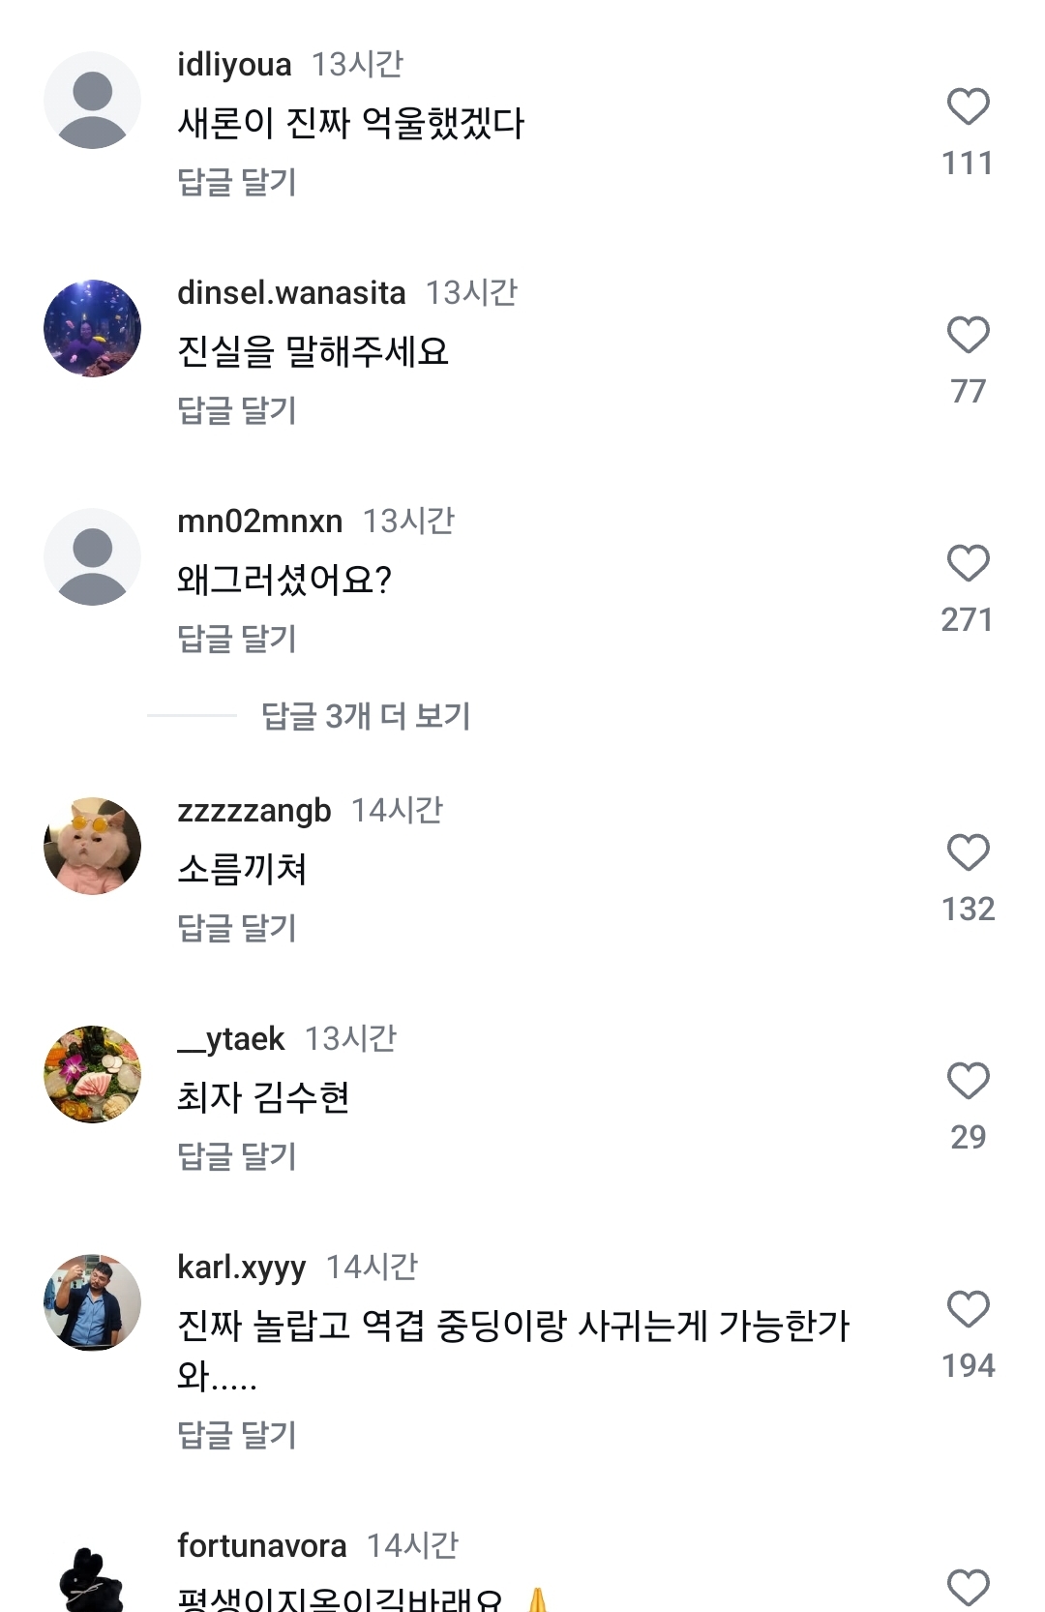
Task: Reply to mn02mnxn's comment
Action: coord(236,639)
